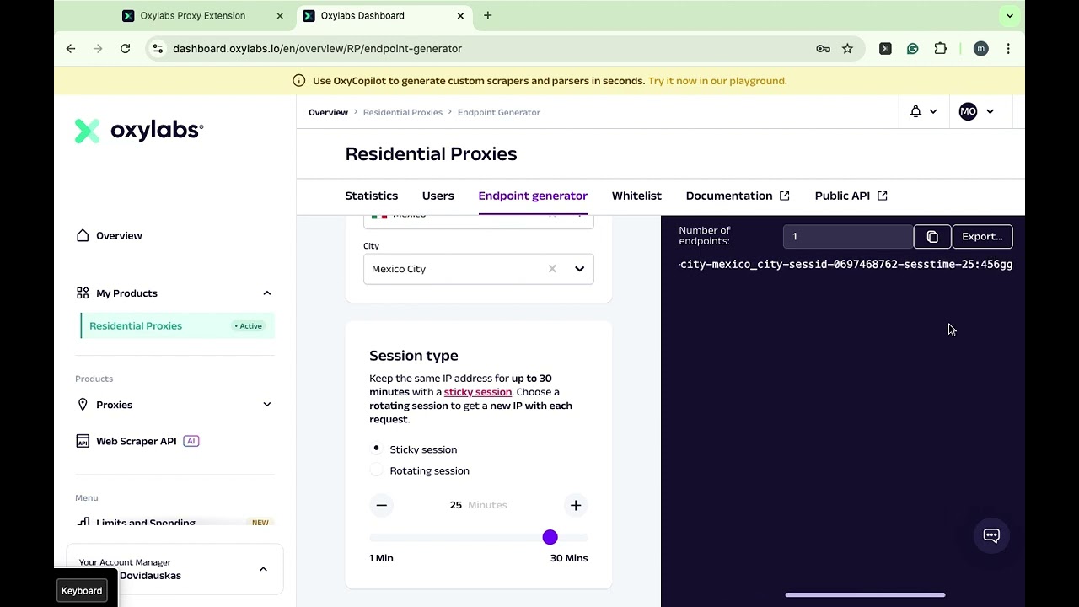Collapse the Your Account Manager panel
Viewport: 1079px width, 607px height.
point(263,569)
